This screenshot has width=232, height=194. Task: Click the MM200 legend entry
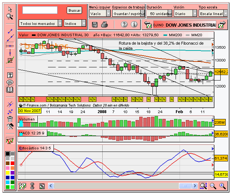173,35
